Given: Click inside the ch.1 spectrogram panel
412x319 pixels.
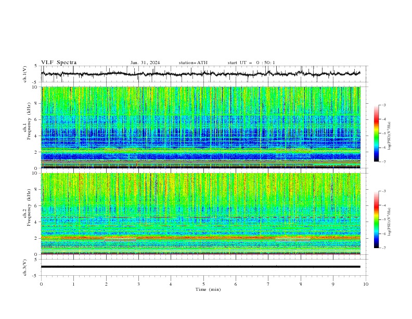Looking at the screenshot, I should 201,127.
